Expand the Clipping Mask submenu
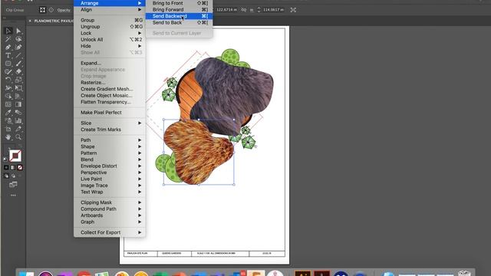The image size is (491, 276). click(x=110, y=202)
